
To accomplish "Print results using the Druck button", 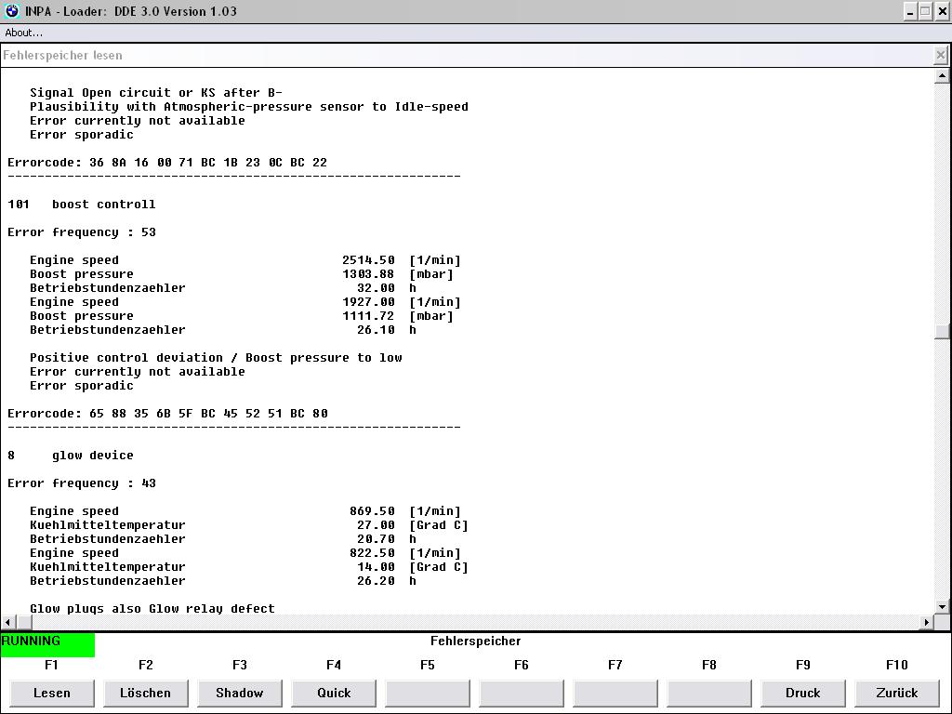I will 802,693.
